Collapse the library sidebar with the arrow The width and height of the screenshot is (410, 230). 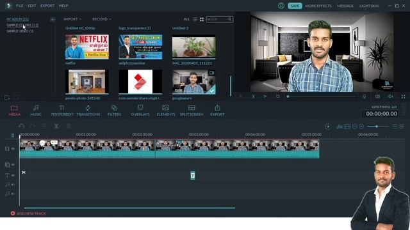(53, 19)
